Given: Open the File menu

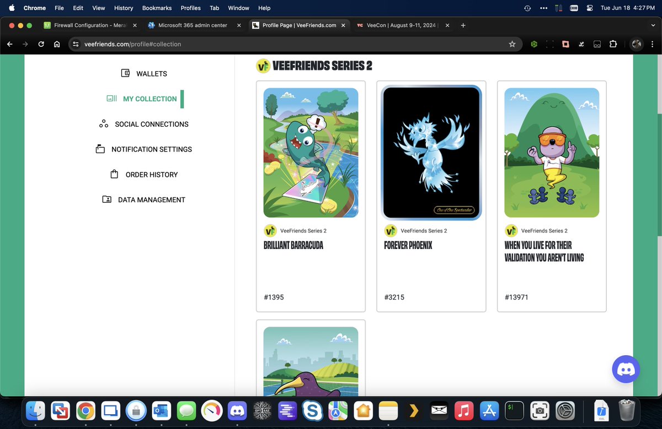Looking at the screenshot, I should coord(59,8).
